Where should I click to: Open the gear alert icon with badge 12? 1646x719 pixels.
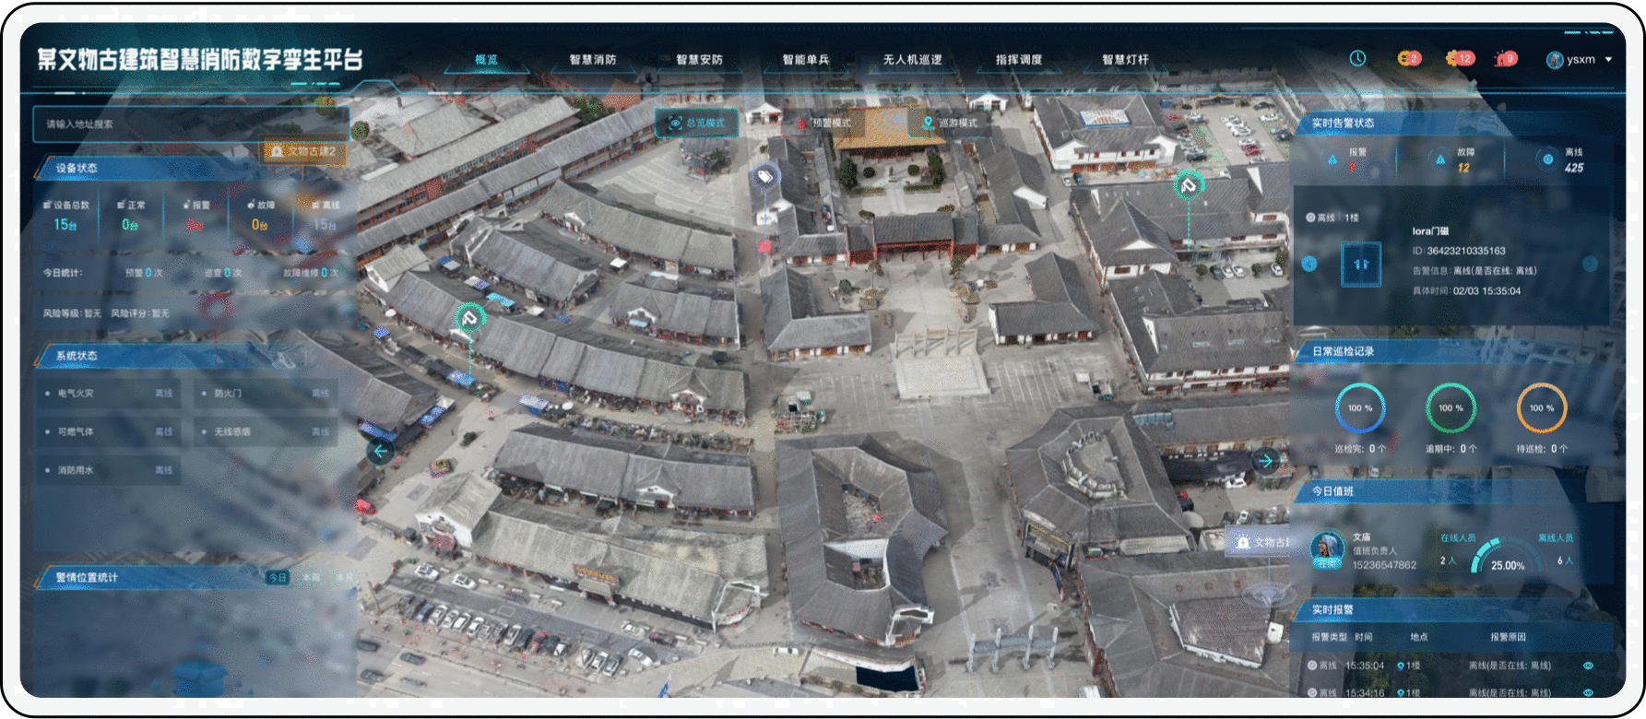tap(1460, 58)
